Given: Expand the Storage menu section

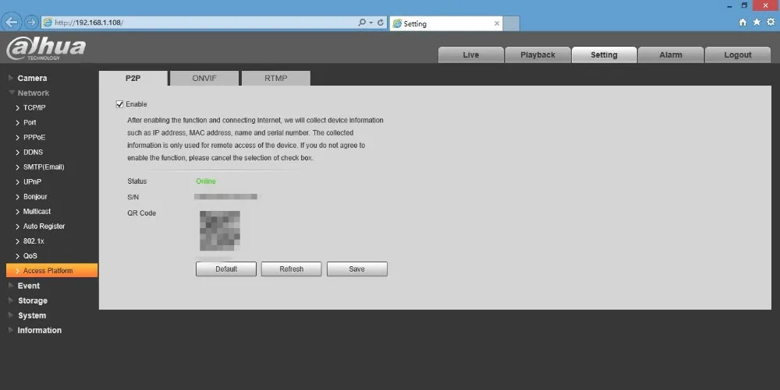Looking at the screenshot, I should 32,300.
